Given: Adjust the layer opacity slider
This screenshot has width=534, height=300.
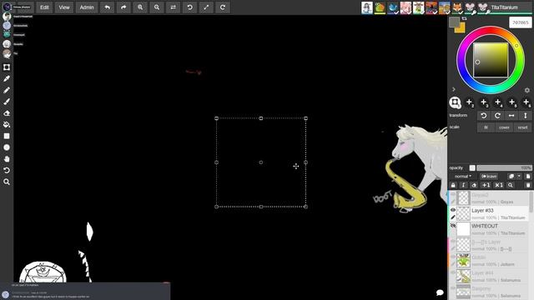Looking at the screenshot, I should [504, 167].
